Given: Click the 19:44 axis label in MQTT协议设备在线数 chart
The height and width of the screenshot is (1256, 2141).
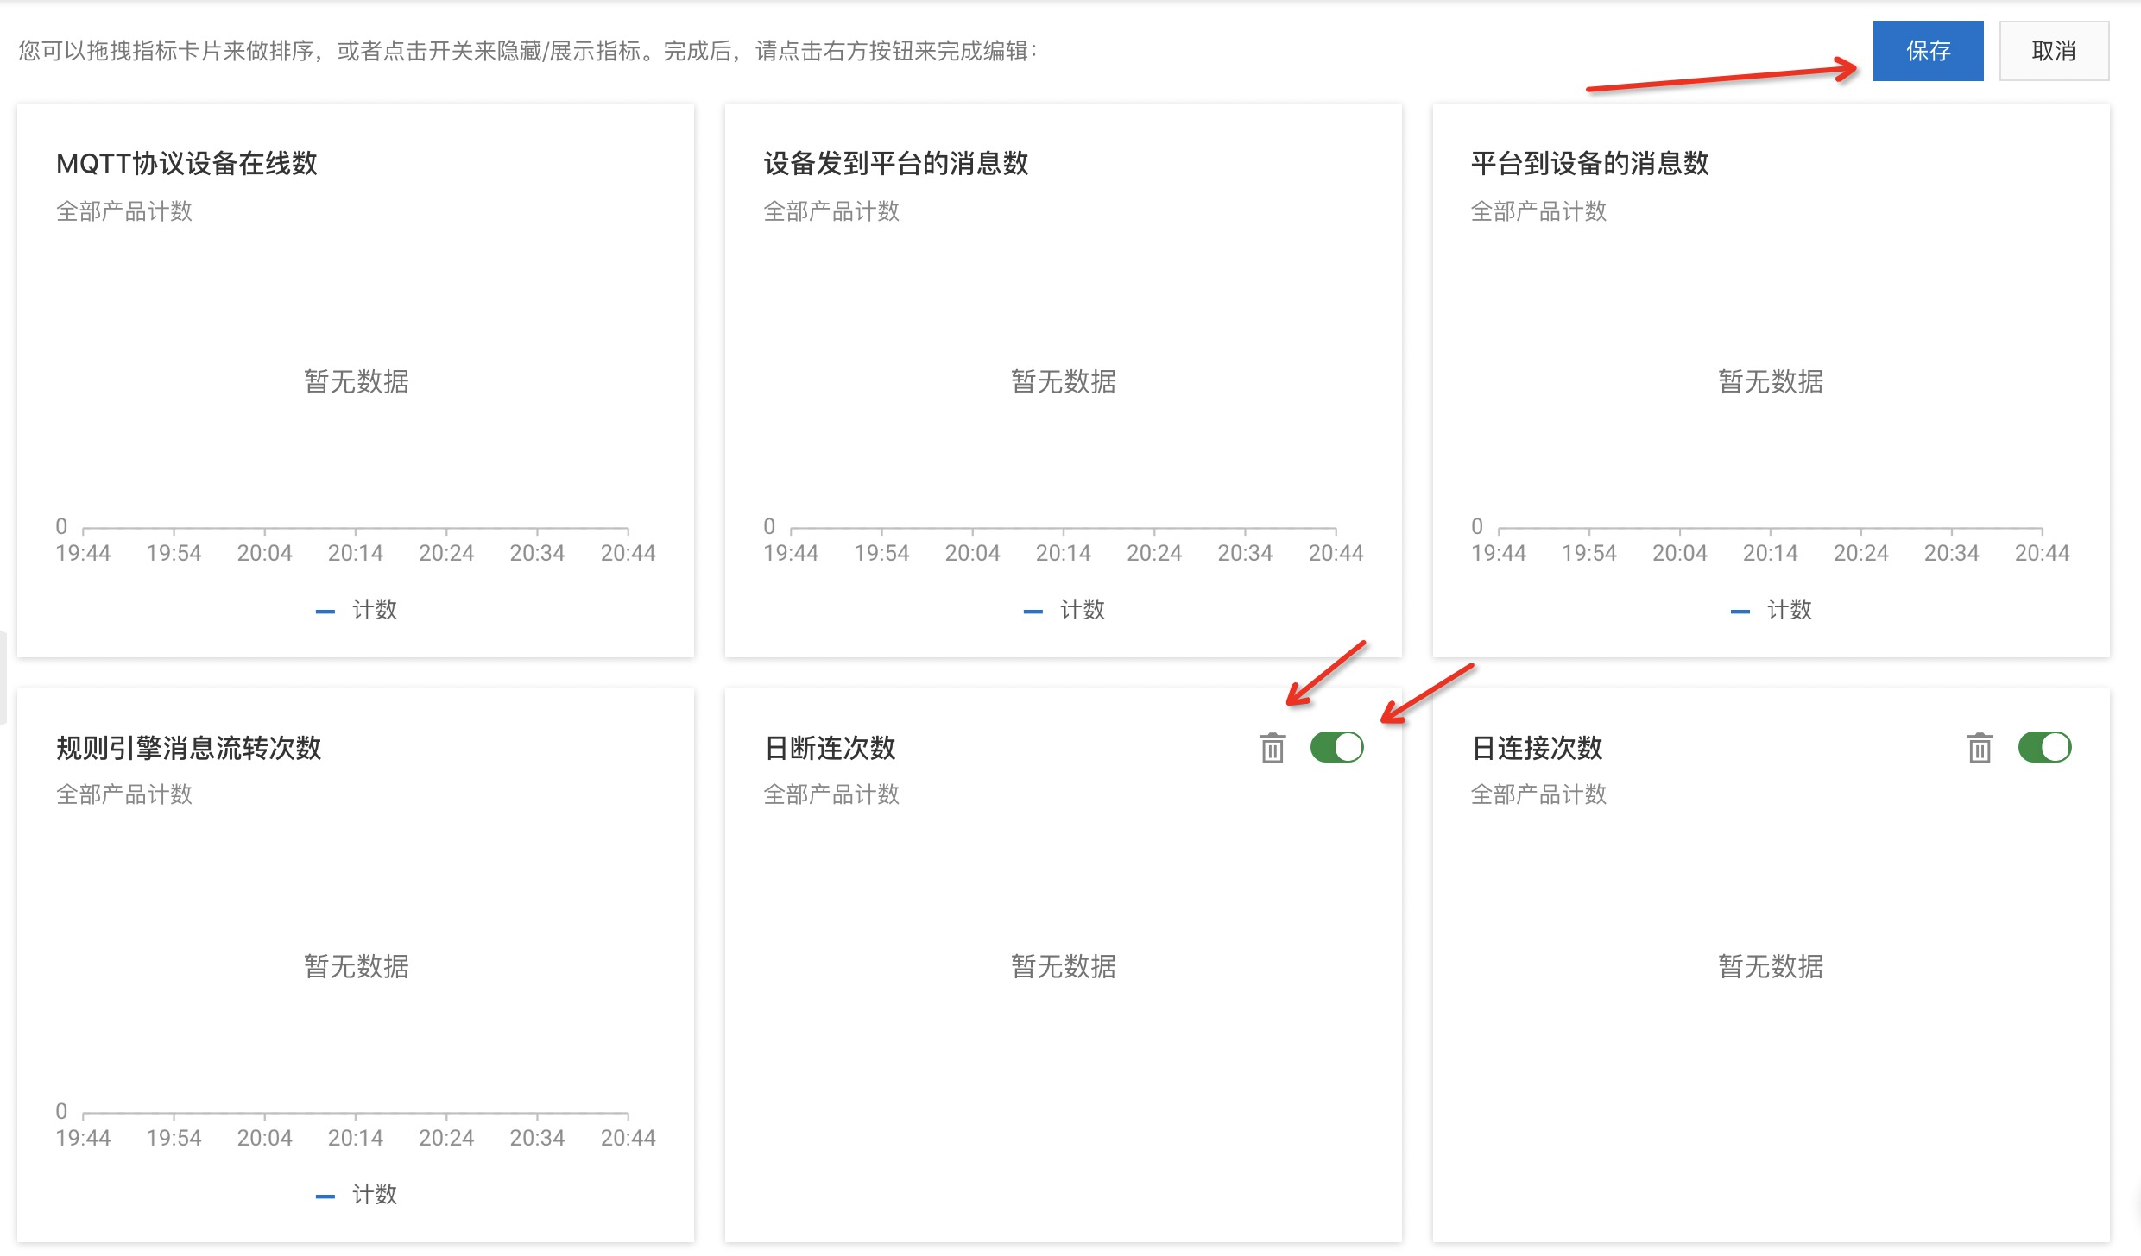Looking at the screenshot, I should [x=83, y=553].
